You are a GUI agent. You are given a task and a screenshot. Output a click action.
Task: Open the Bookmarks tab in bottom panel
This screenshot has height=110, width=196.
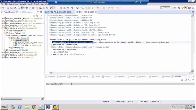73,77
